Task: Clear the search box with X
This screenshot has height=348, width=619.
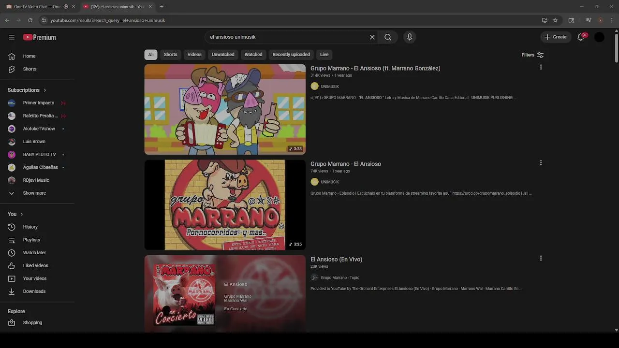Action: (x=372, y=37)
